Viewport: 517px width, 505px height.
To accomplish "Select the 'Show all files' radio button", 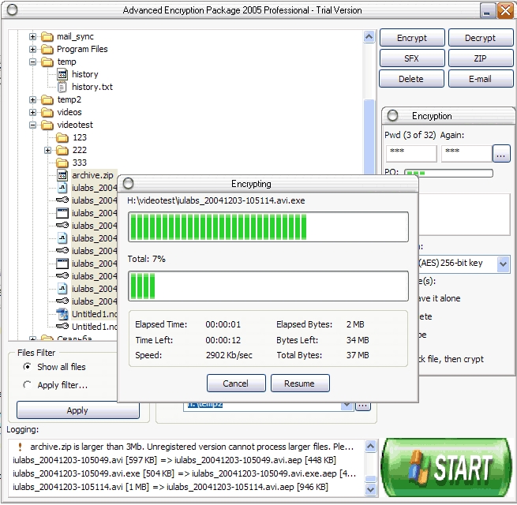I will (x=28, y=367).
